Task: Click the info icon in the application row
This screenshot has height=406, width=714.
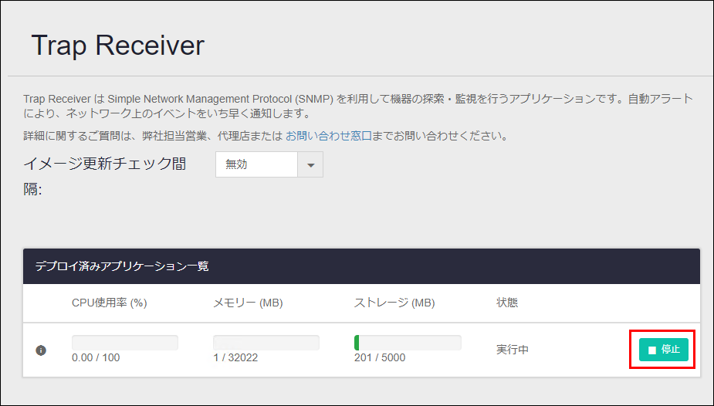Action: 41,350
